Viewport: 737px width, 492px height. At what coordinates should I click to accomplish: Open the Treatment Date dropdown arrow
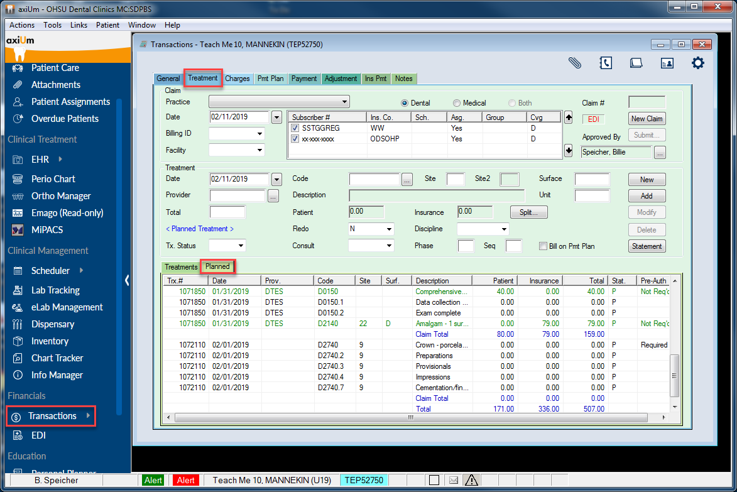276,179
